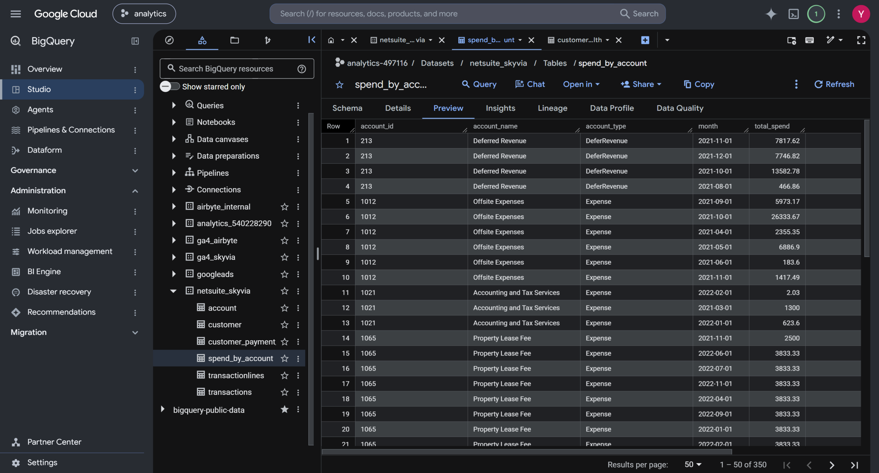The image size is (879, 473).
Task: Open keyboard shortcuts icon
Action: [x=809, y=40]
